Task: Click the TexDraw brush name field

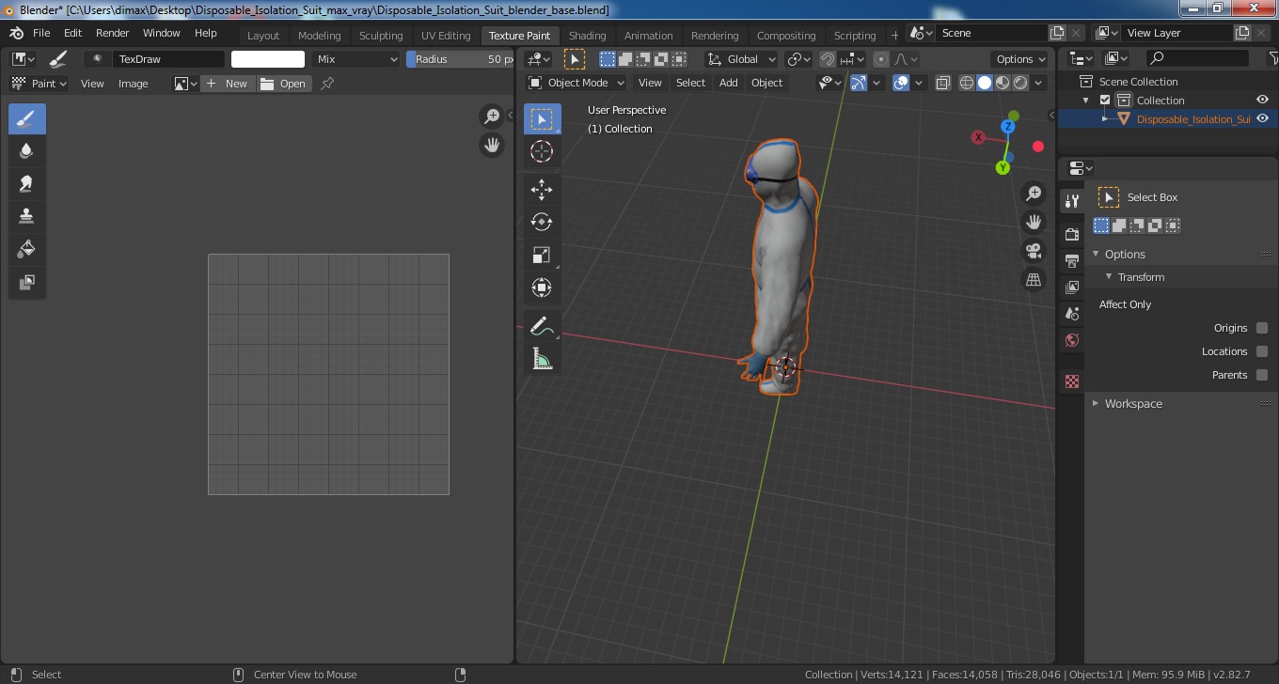Action: pyautogui.click(x=169, y=59)
